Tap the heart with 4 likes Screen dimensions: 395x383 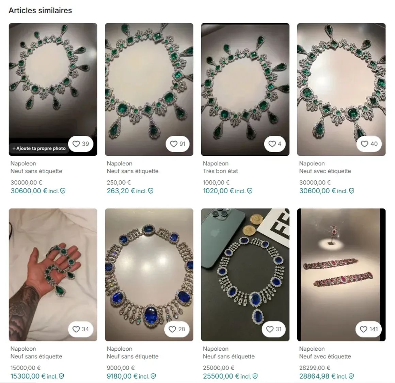point(274,144)
